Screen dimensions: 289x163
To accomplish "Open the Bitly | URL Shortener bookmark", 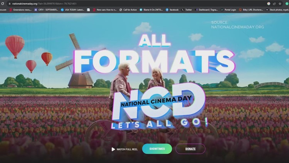I will 251,10.
